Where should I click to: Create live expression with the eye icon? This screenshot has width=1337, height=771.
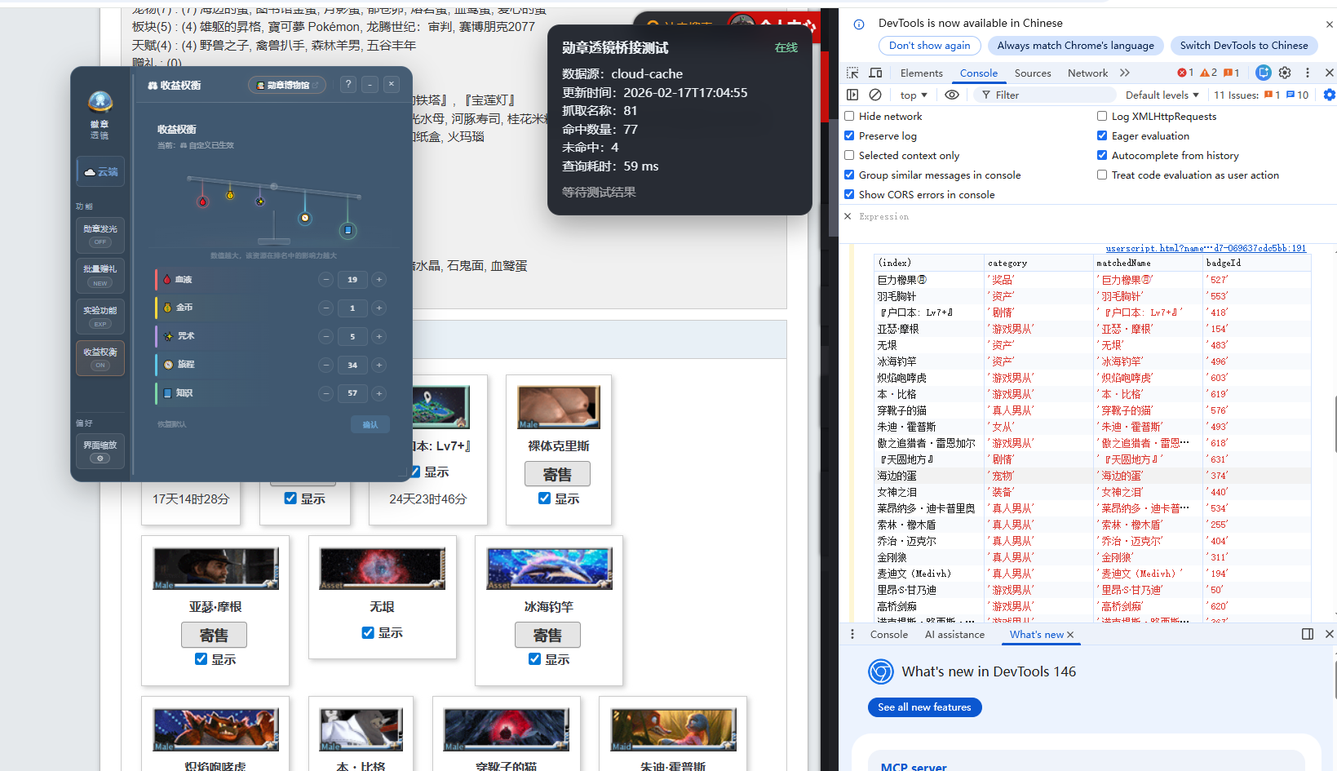click(x=951, y=95)
